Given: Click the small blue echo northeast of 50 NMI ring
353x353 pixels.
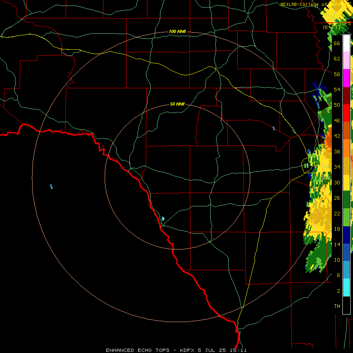Looking at the screenshot, I should (x=273, y=128).
